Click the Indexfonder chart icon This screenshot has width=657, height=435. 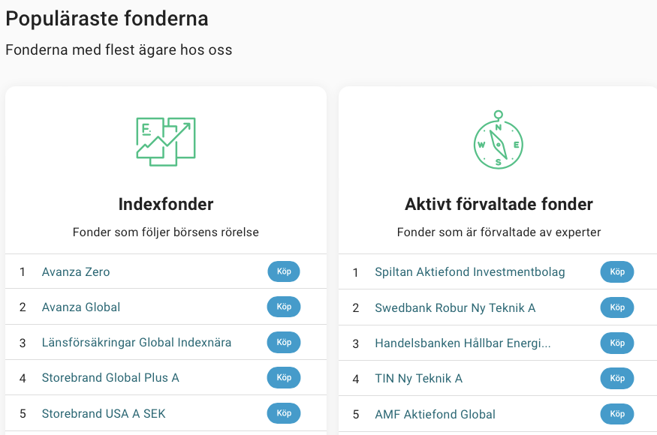click(166, 142)
